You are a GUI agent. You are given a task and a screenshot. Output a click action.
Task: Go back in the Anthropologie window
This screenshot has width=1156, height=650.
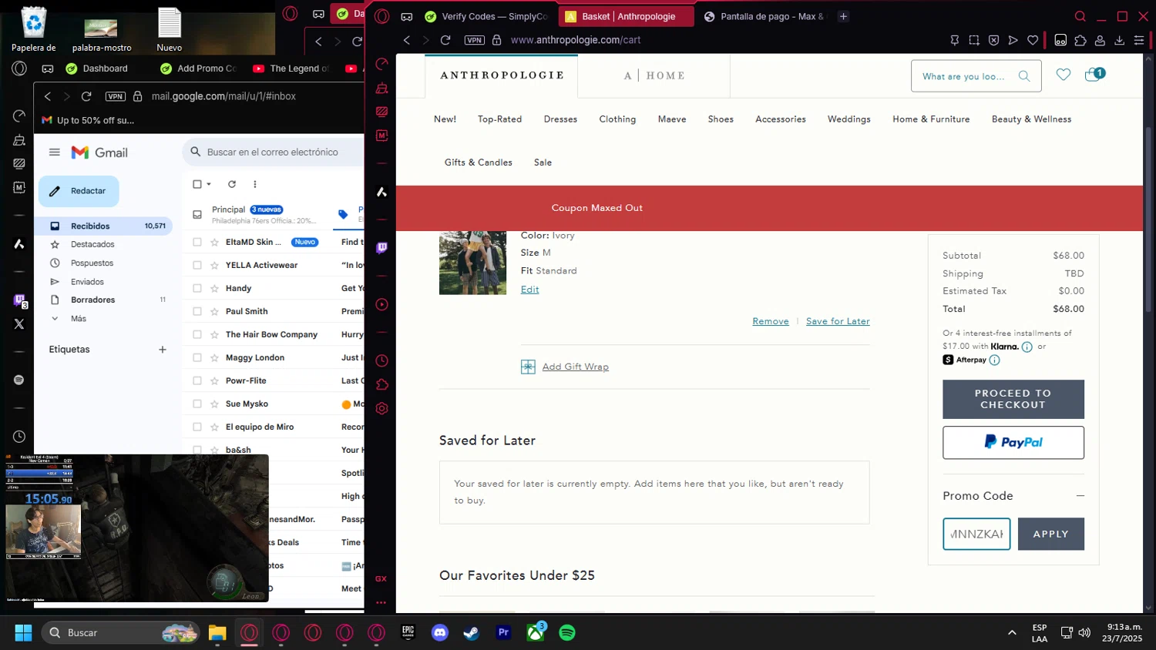(407, 40)
